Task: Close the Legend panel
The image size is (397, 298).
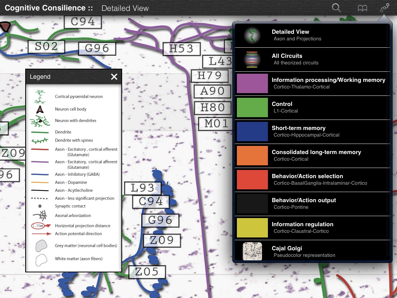Action: tap(114, 77)
